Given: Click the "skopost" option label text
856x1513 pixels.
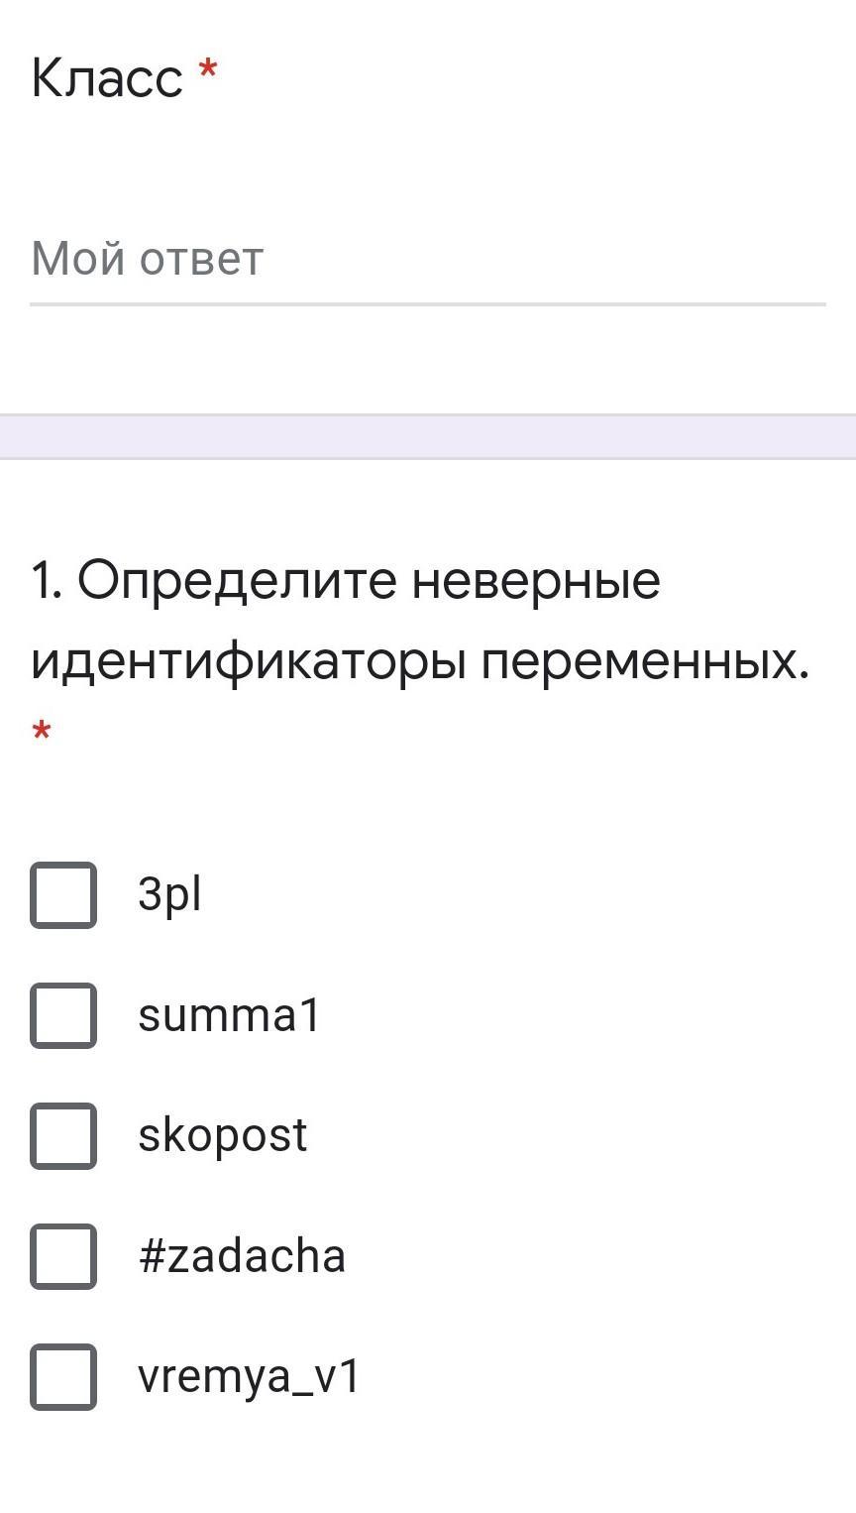Looking at the screenshot, I should (222, 1136).
